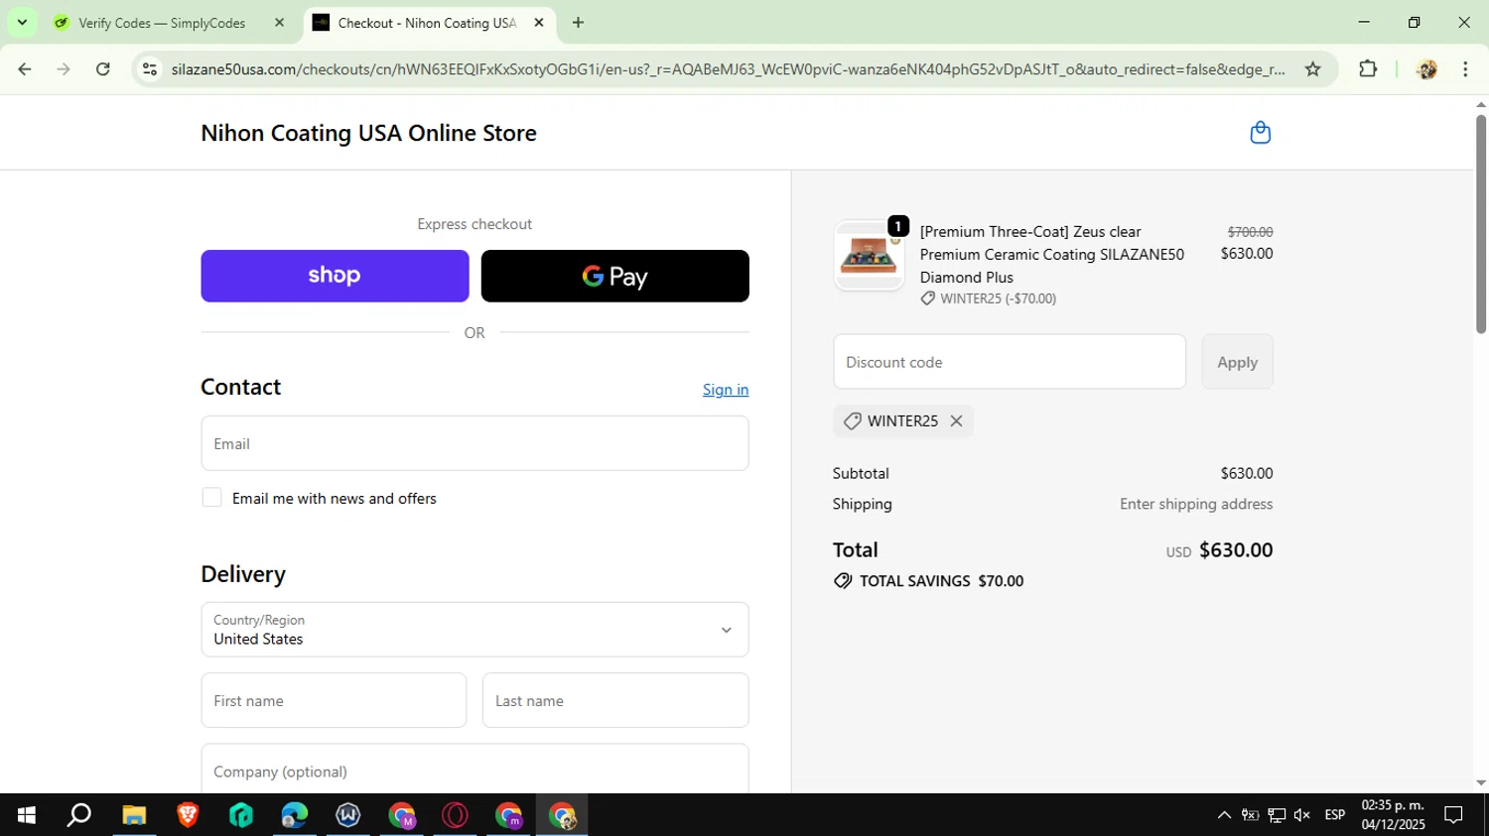1489x836 pixels.
Task: Reload the checkout page
Action: tap(102, 68)
